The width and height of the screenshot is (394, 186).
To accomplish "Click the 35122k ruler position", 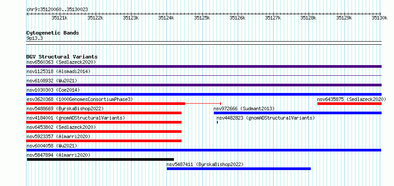I will (95, 18).
